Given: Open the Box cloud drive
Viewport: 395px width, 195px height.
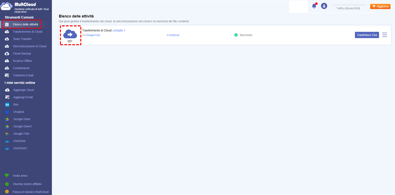Looking at the screenshot, I should (x=16, y=105).
